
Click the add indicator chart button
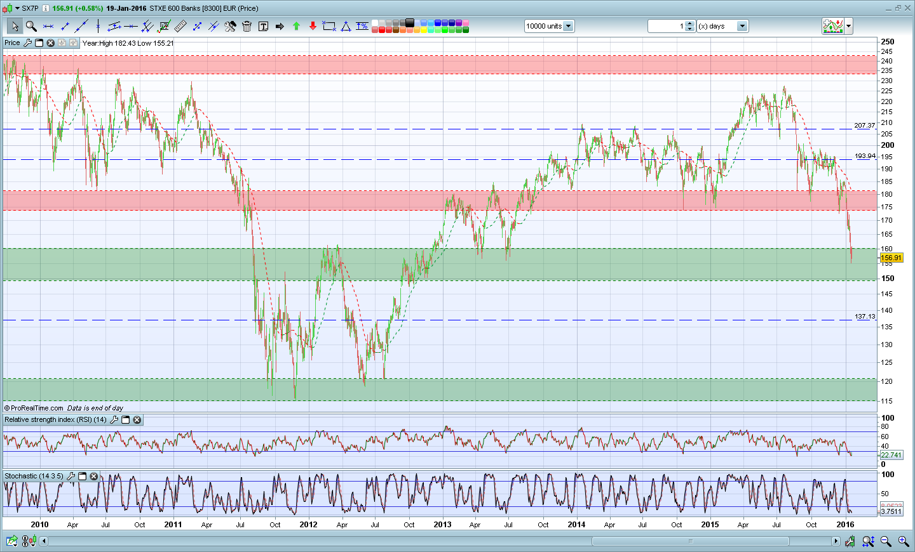pos(833,26)
